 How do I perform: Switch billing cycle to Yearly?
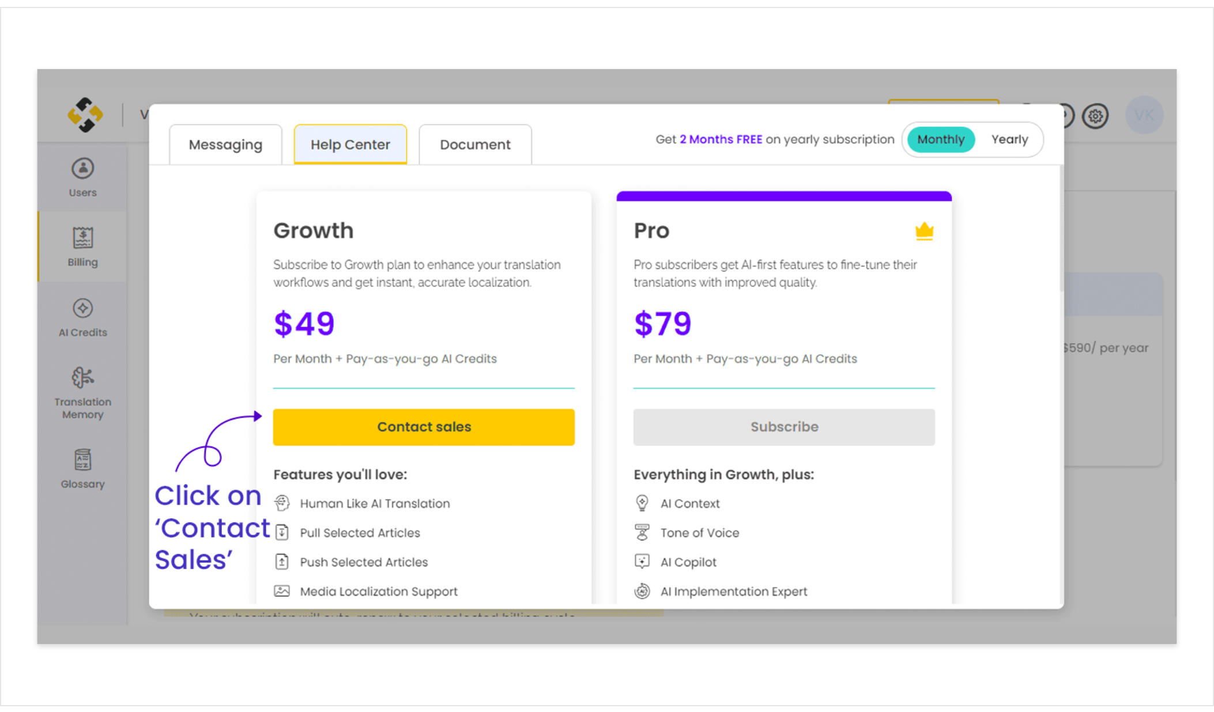(1009, 139)
